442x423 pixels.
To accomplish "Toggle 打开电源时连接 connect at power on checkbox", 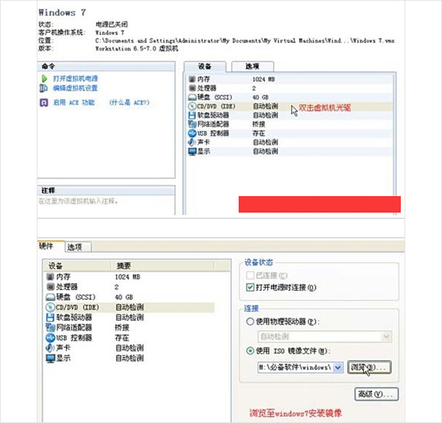I will coord(250,287).
